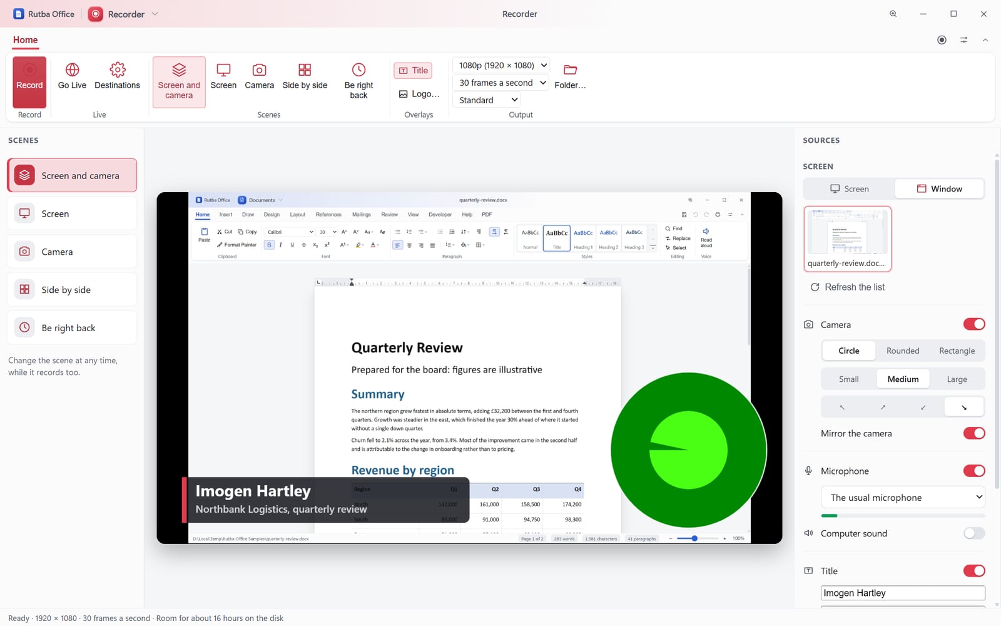Open the Home ribbon tab
The image size is (1001, 626).
(26, 40)
